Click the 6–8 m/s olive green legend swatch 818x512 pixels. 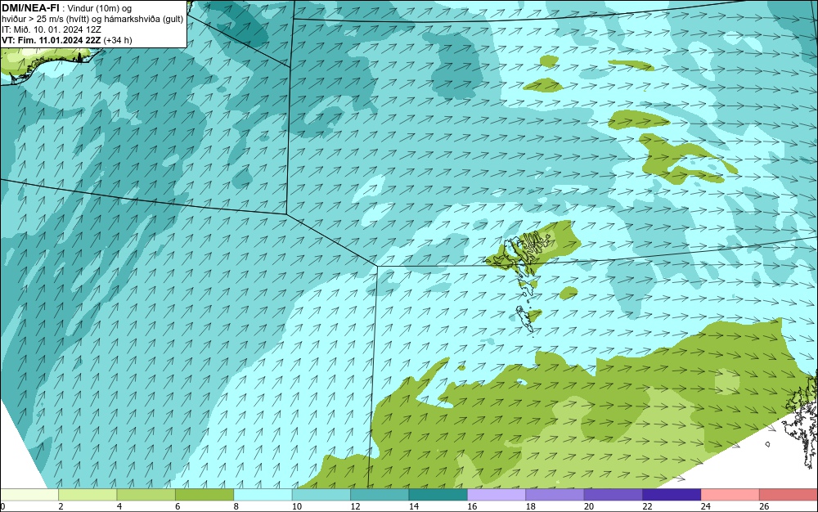(x=204, y=495)
